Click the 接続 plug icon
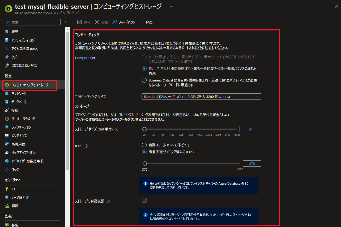341x227 pixels. coord(7,110)
